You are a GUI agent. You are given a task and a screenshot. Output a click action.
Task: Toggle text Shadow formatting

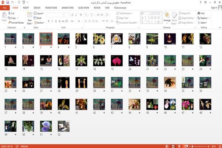60,21
